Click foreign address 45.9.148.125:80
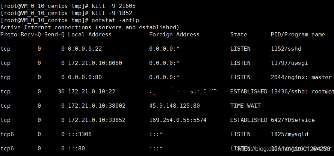334x156 pixels. tap(174, 106)
